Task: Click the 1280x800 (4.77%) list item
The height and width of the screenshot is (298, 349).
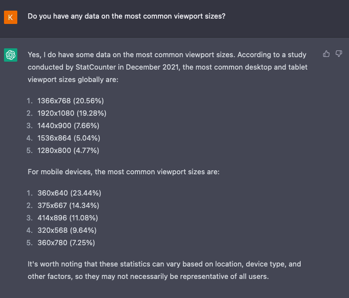Action: coord(68,150)
